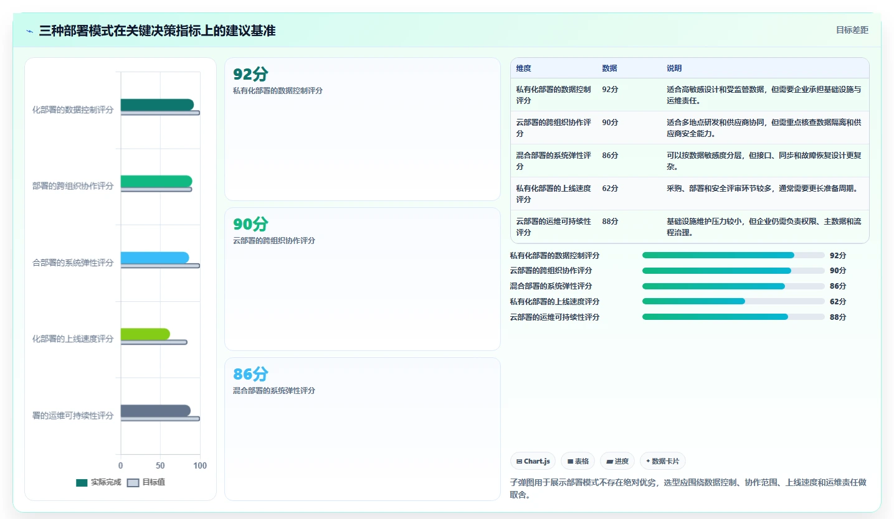Toggle the 实际完成 legend swatch
Image resolution: width=894 pixels, height=519 pixels.
point(82,482)
